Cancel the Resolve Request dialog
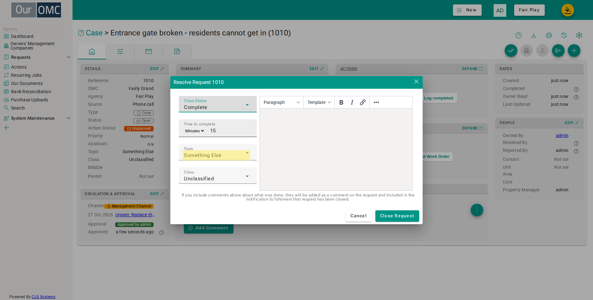The image size is (593, 300). point(359,216)
